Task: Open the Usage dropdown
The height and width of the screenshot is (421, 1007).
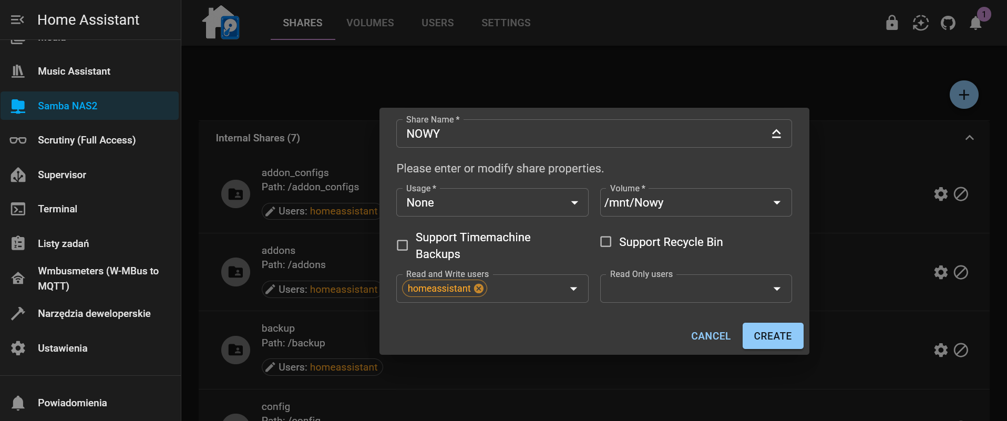Action: pos(492,202)
